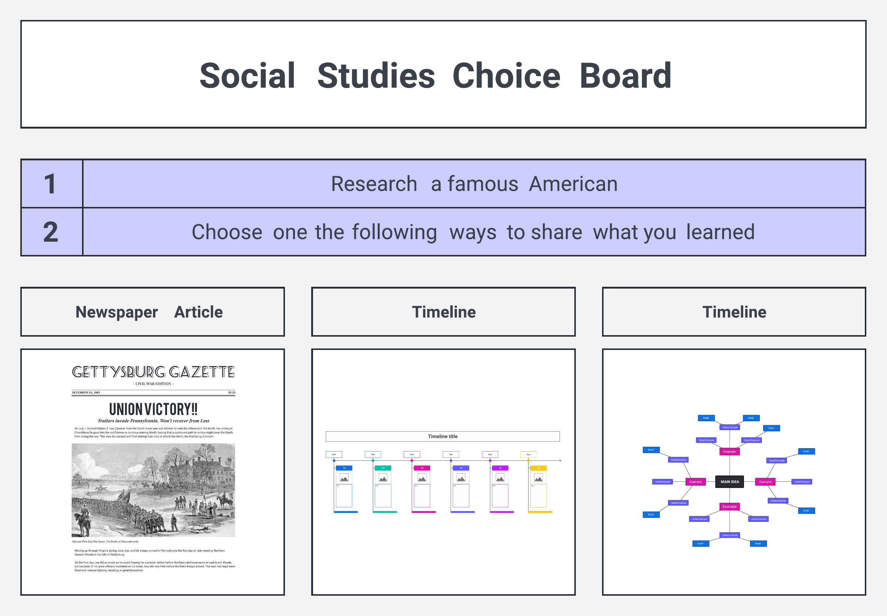
Task: Click image placeholder icon under blue Title
Action: (344, 478)
